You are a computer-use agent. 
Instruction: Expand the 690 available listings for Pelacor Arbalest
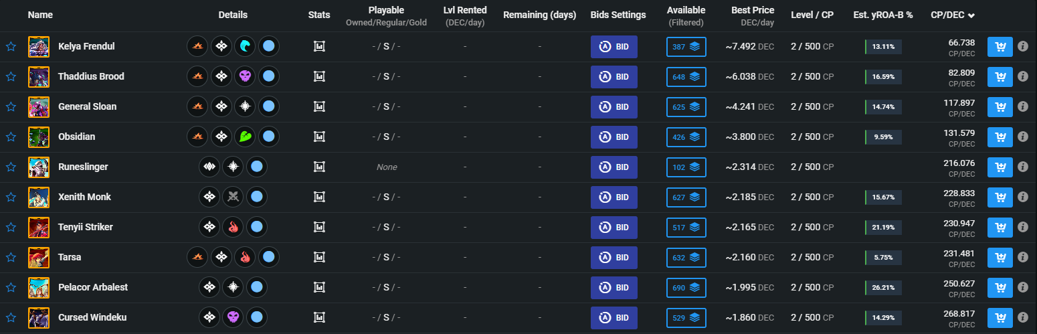point(686,288)
